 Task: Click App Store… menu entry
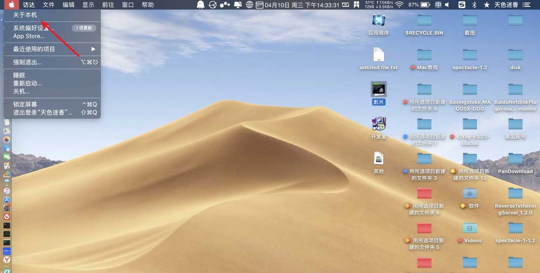(x=29, y=36)
